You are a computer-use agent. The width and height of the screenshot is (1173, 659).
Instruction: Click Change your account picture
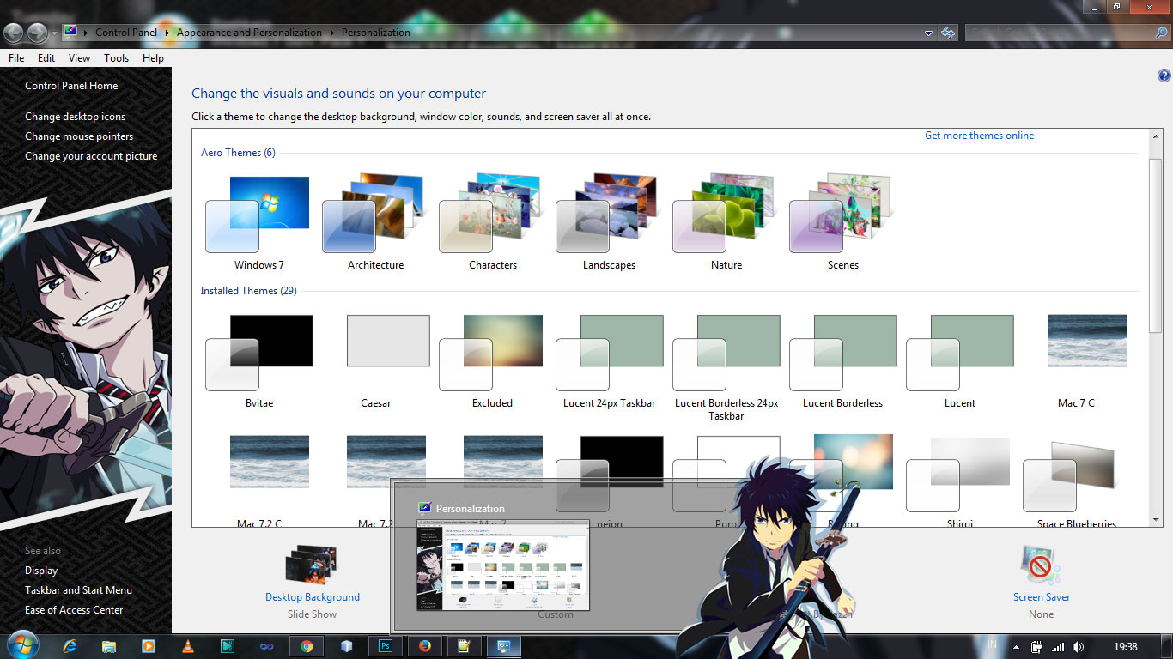(91, 156)
